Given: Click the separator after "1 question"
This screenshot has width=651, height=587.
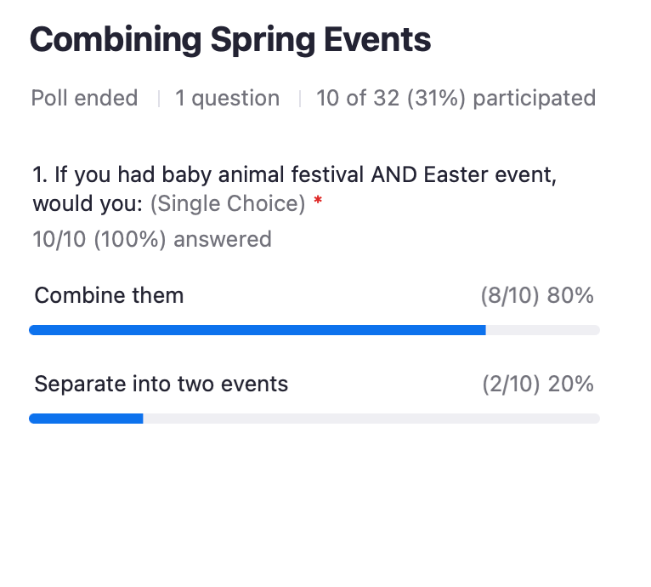Looking at the screenshot, I should tap(299, 99).
